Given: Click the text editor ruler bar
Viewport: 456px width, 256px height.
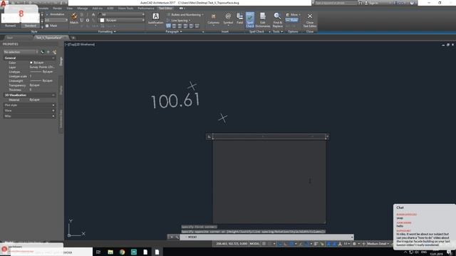Looking at the screenshot, I should (269, 137).
